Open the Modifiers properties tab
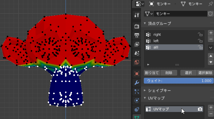Image resolution: width=214 pixels, height=119 pixels. [x=136, y=82]
